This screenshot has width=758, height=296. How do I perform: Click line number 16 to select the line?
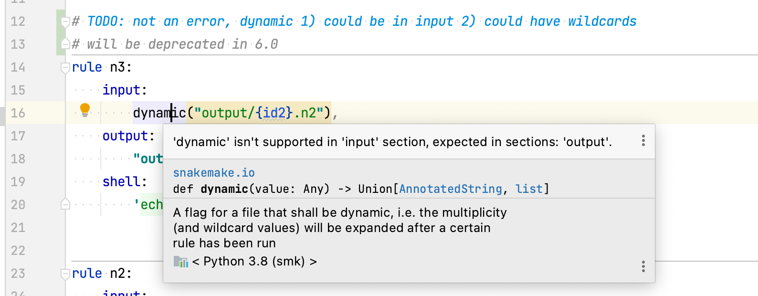coord(18,113)
